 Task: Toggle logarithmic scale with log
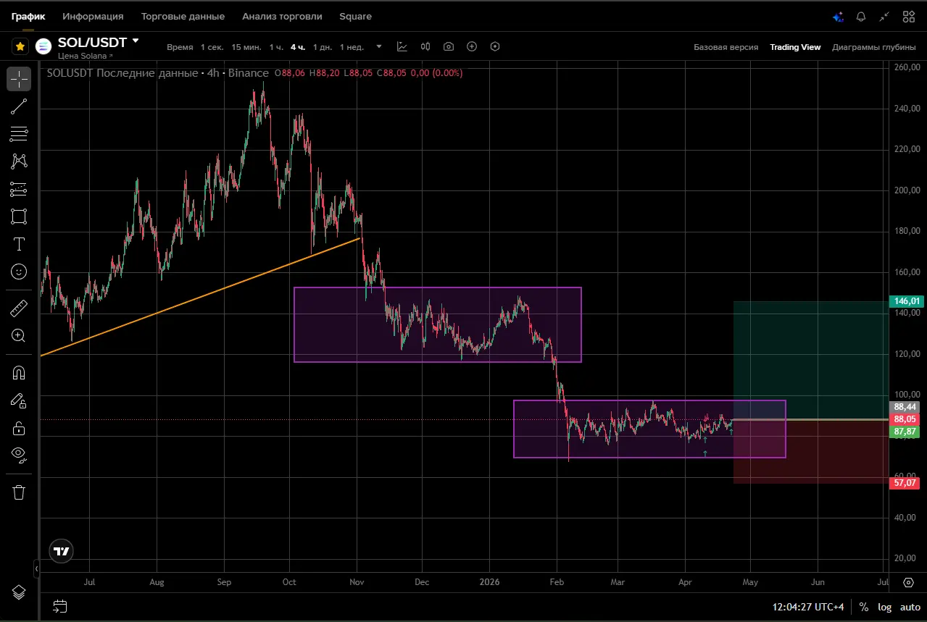[886, 607]
